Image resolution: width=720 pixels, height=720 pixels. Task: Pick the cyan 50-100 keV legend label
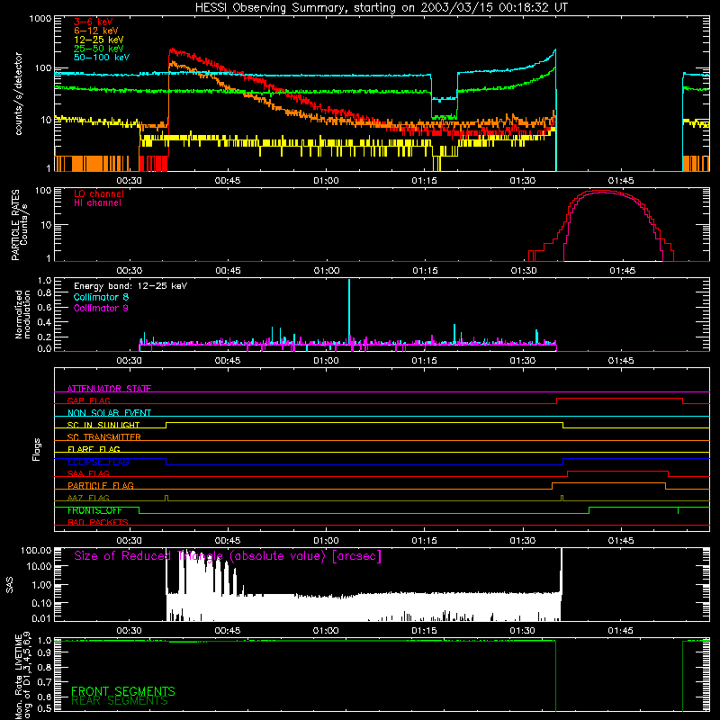point(102,58)
